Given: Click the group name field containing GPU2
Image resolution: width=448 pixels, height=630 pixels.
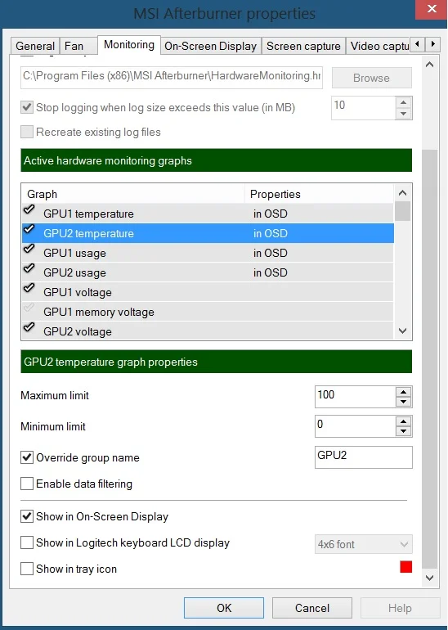Looking at the screenshot, I should tap(364, 457).
